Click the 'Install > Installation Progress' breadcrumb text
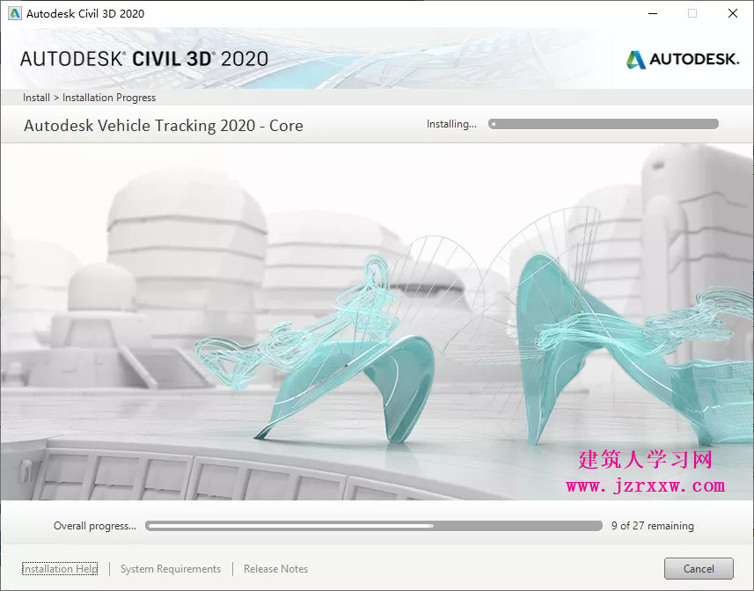 point(90,98)
